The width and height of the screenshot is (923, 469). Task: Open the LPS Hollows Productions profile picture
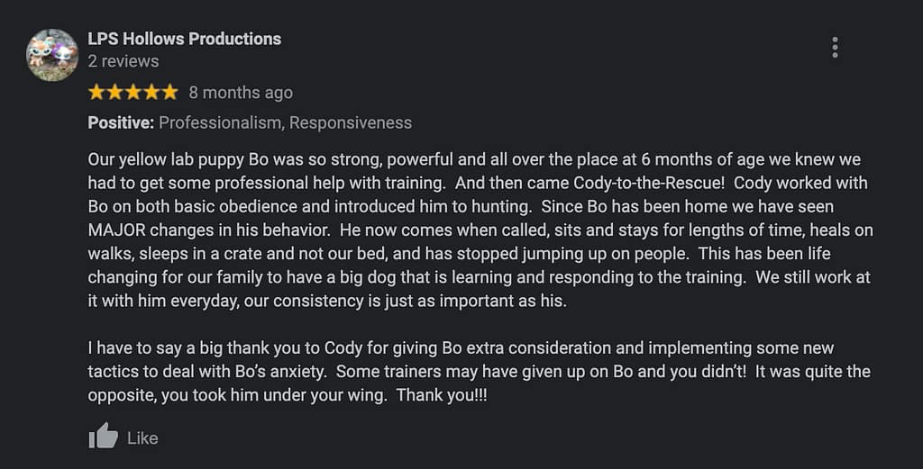51,55
